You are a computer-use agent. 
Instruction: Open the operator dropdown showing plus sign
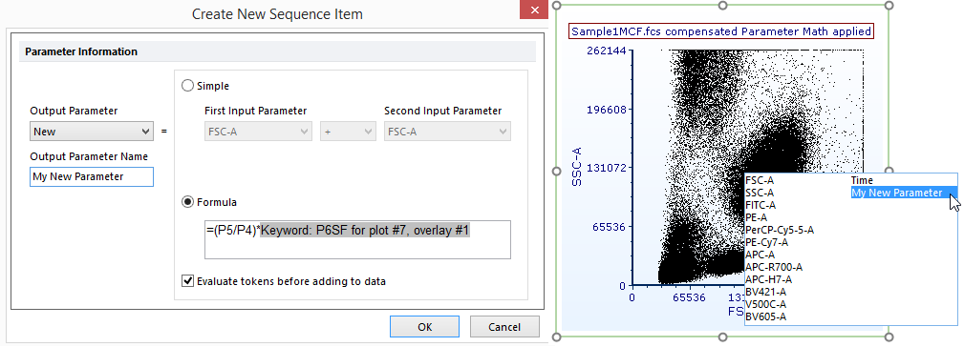click(348, 132)
